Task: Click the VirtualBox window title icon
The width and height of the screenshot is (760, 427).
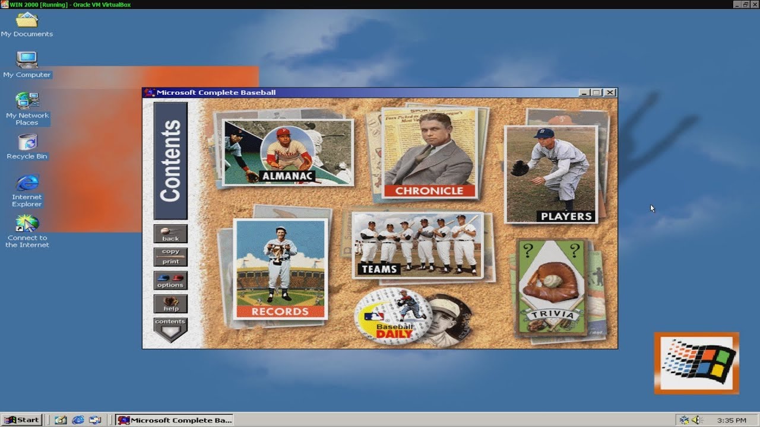Action: coord(5,5)
